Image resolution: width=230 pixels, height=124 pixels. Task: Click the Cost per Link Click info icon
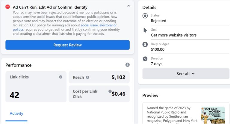pyautogui.click(x=110, y=91)
